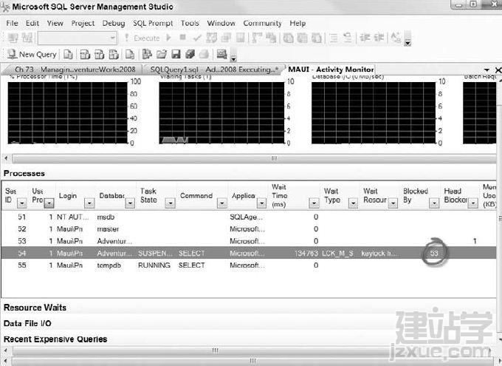Open a SQL Server Compact query

click(130, 55)
